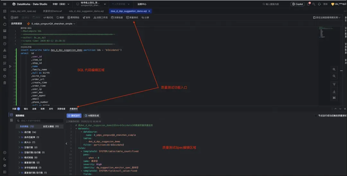
Task: Open 质量测试 from the top toolbar
Action: [x=132, y=18]
